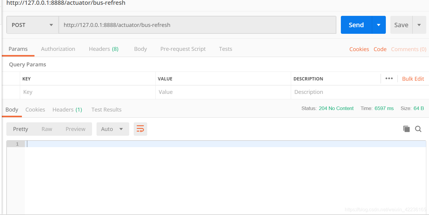Image resolution: width=429 pixels, height=215 pixels.
Task: View response Headers (1) tab
Action: tap(67, 109)
